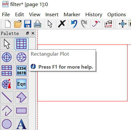Open the File menu
Screen dimensions: 131x130
point(6,15)
